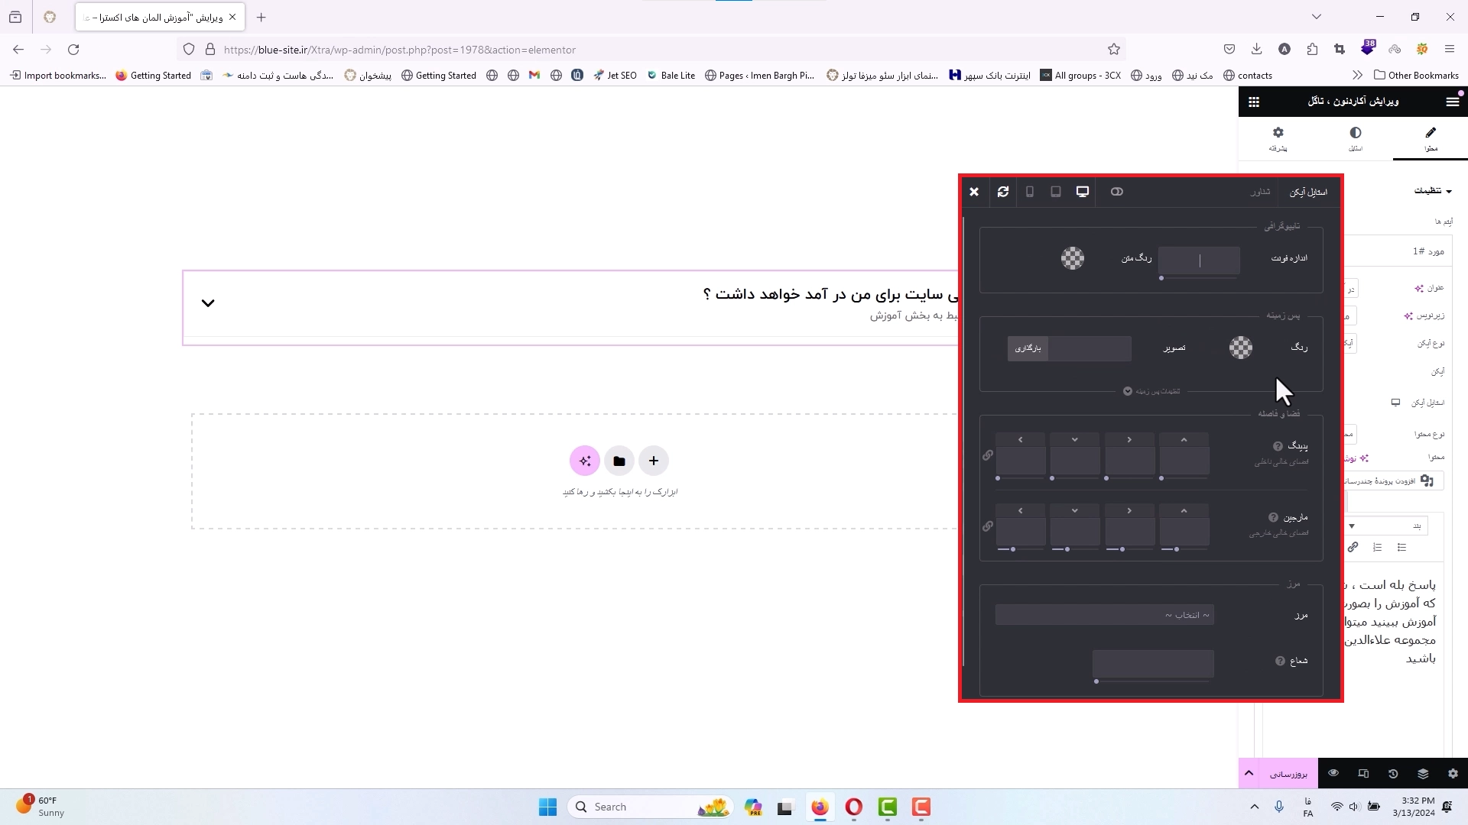Viewport: 1468px width, 825px height.
Task: Open the Jet SEO bookmark
Action: pos(615,76)
